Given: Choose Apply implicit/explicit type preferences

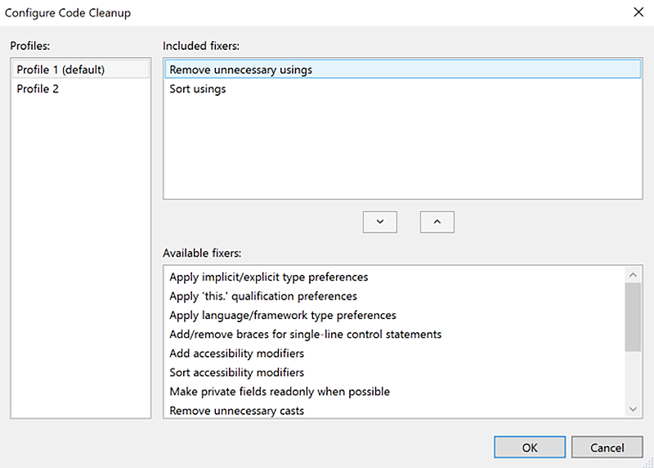Looking at the screenshot, I should (268, 277).
